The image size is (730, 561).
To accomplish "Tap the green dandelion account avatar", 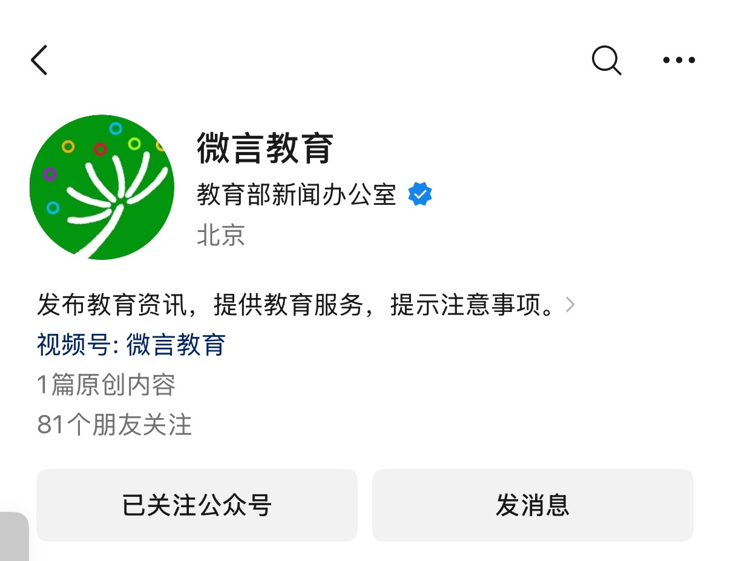I will point(102,187).
